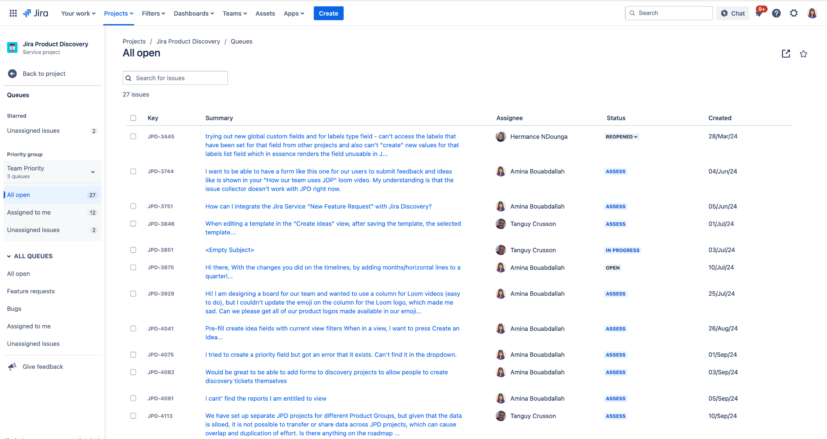
Task: Star the All open queue
Action: point(803,54)
